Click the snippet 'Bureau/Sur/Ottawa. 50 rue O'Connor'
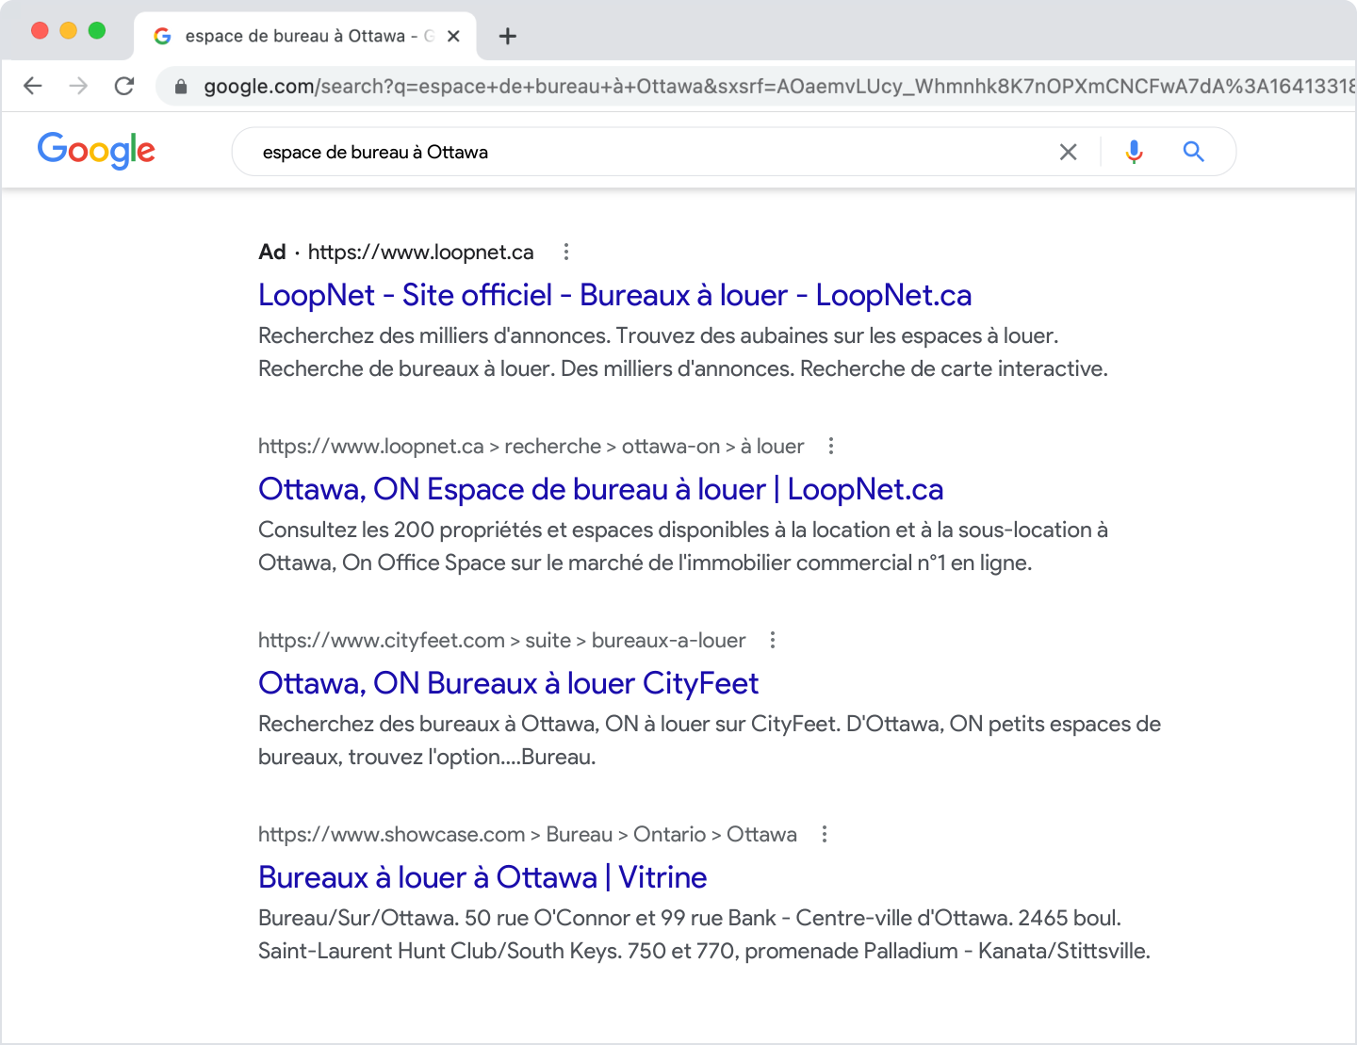The image size is (1357, 1045). coord(704,935)
